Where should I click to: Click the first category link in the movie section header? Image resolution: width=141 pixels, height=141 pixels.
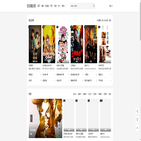click(75, 94)
